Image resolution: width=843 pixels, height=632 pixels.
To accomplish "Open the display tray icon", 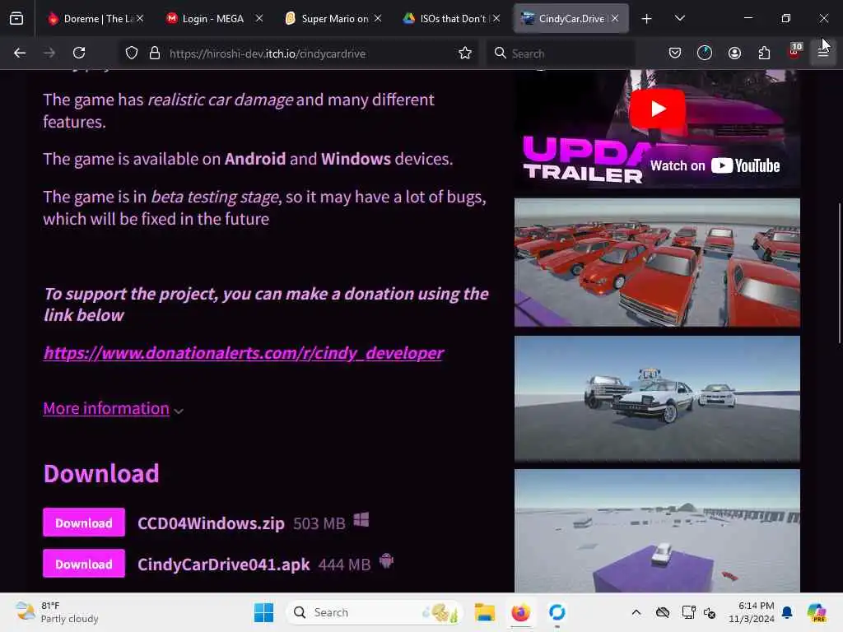I will [x=688, y=612].
